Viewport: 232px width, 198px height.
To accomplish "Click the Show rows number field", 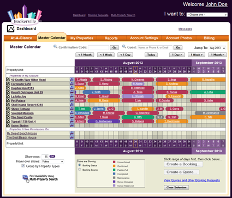I will click(x=45, y=157).
